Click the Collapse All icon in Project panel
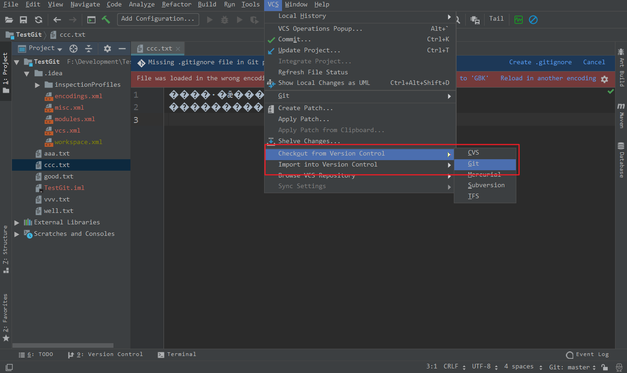Viewport: 627px width, 373px height. 89,49
